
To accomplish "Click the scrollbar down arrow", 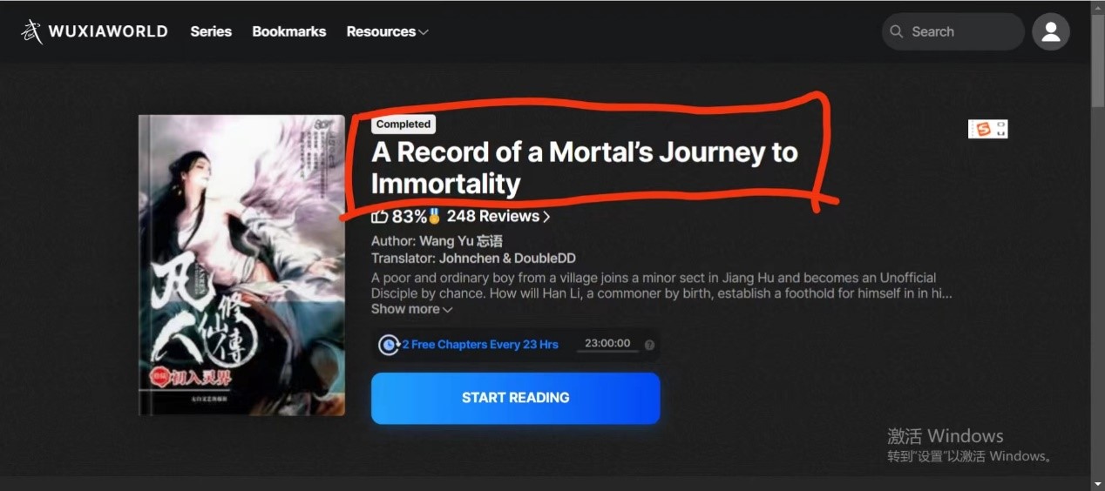I will click(x=1097, y=483).
